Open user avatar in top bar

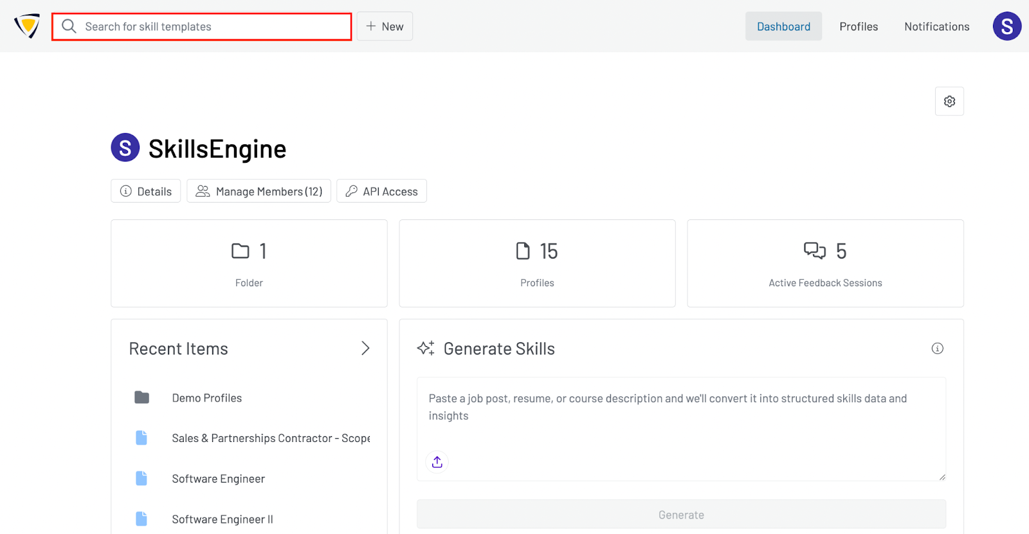coord(1006,26)
